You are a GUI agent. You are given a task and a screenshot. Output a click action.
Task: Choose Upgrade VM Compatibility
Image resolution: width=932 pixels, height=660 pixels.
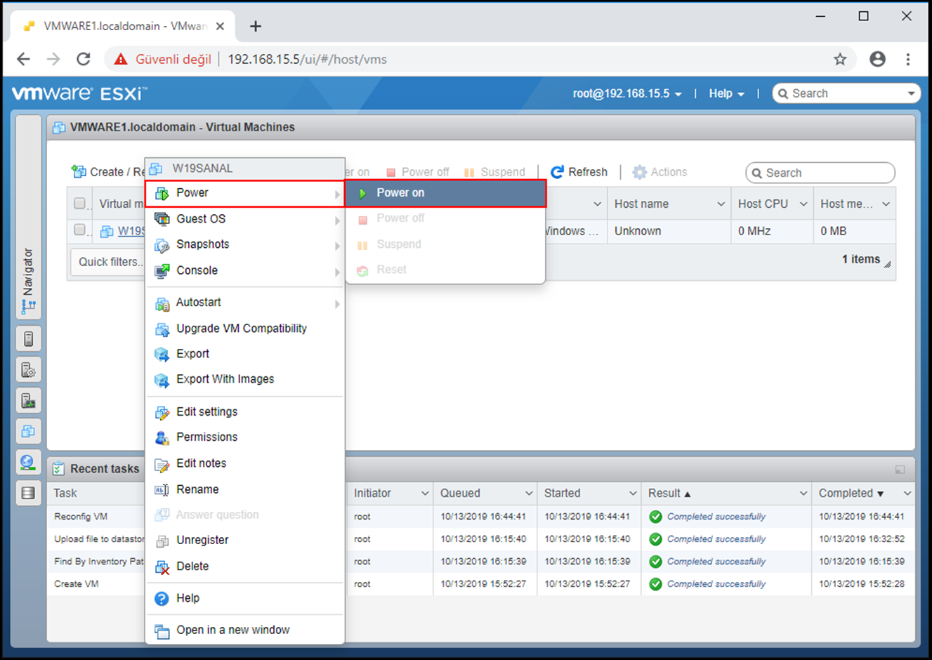(244, 329)
